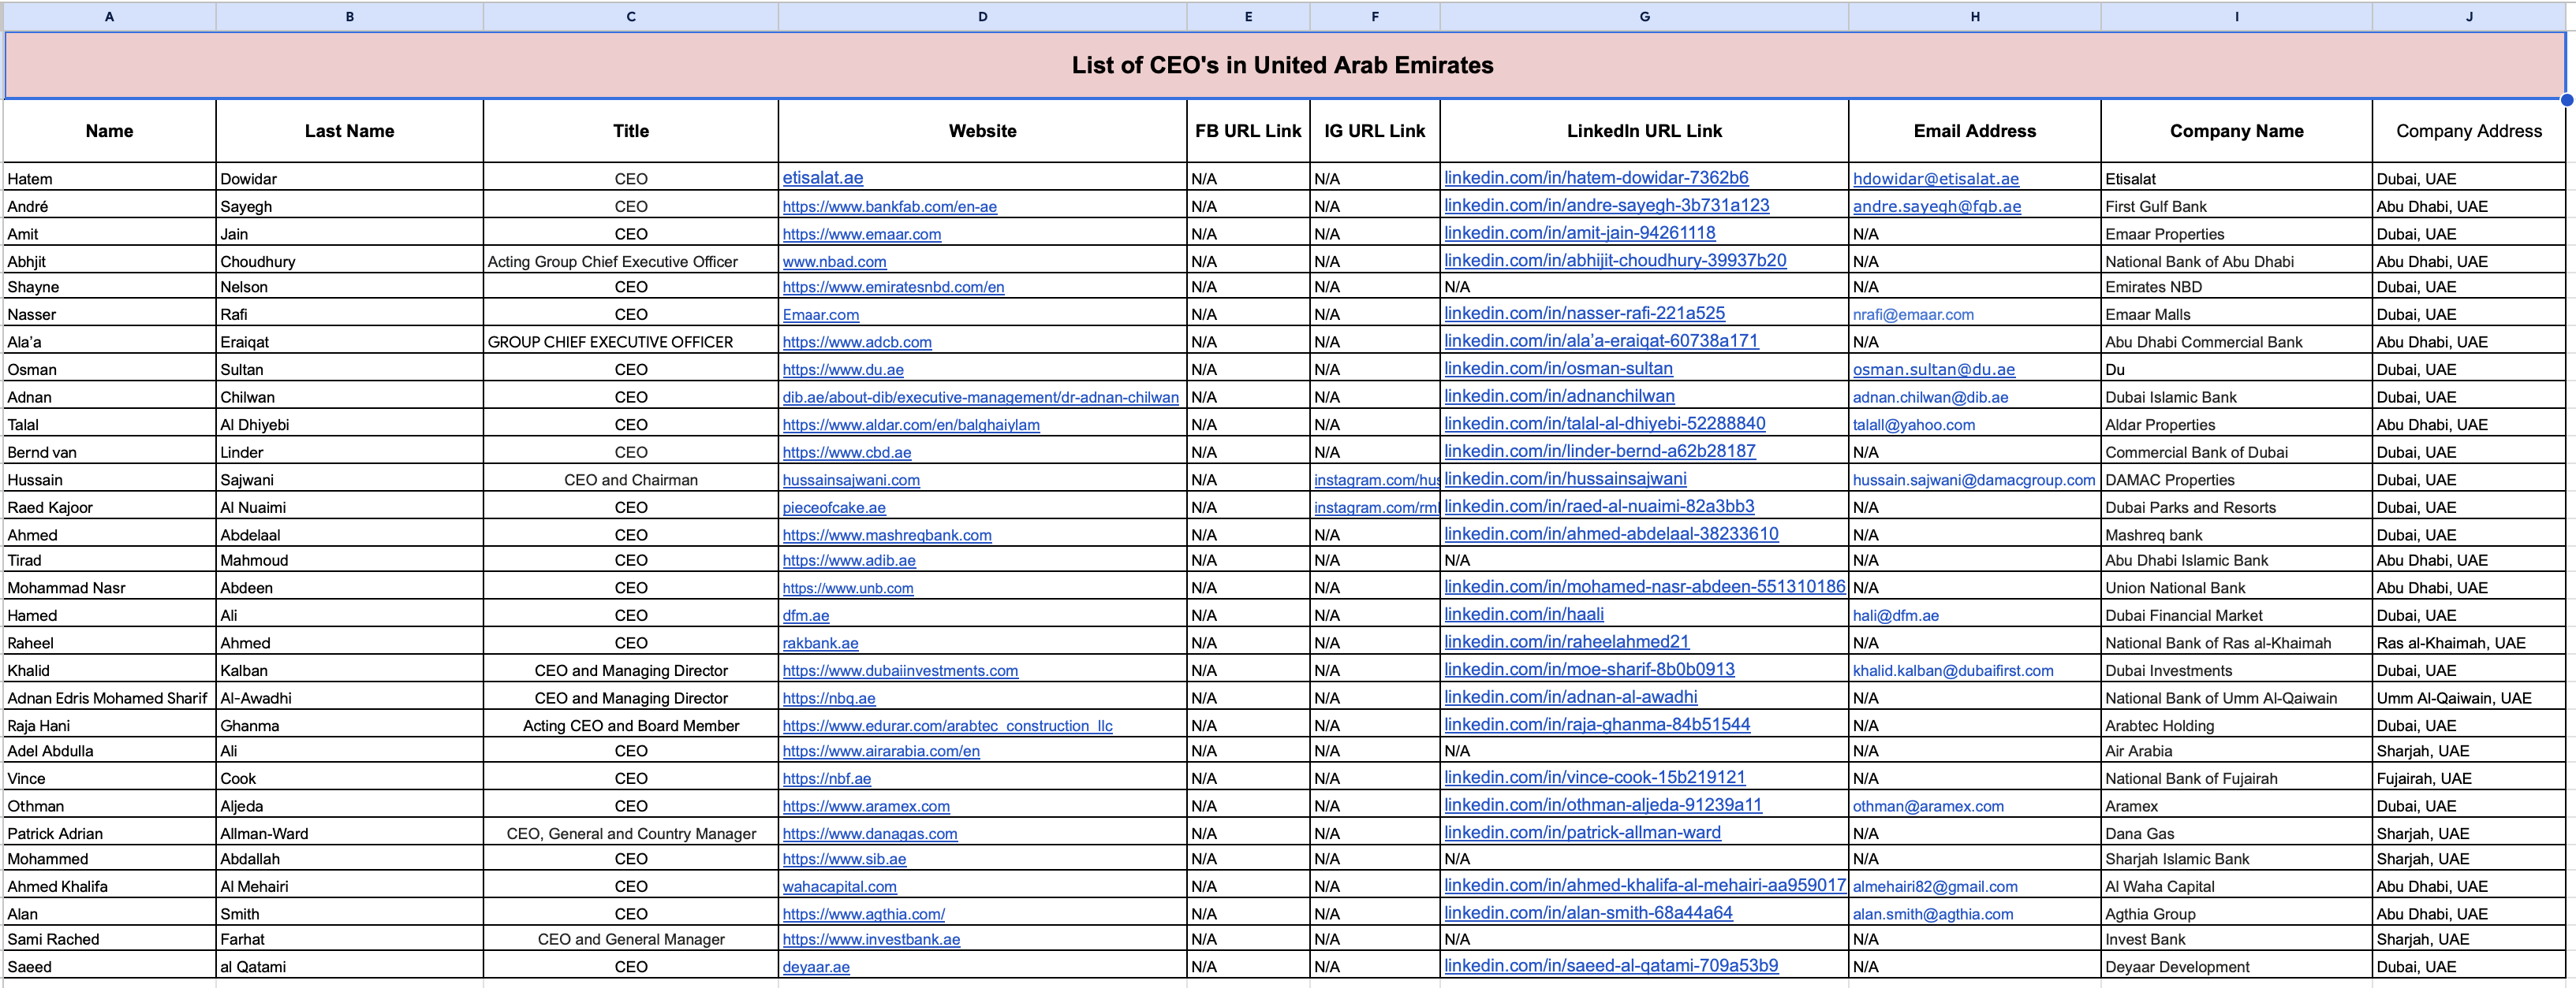
Task: Click alan.smith@agthia.com email link
Action: 1932,914
